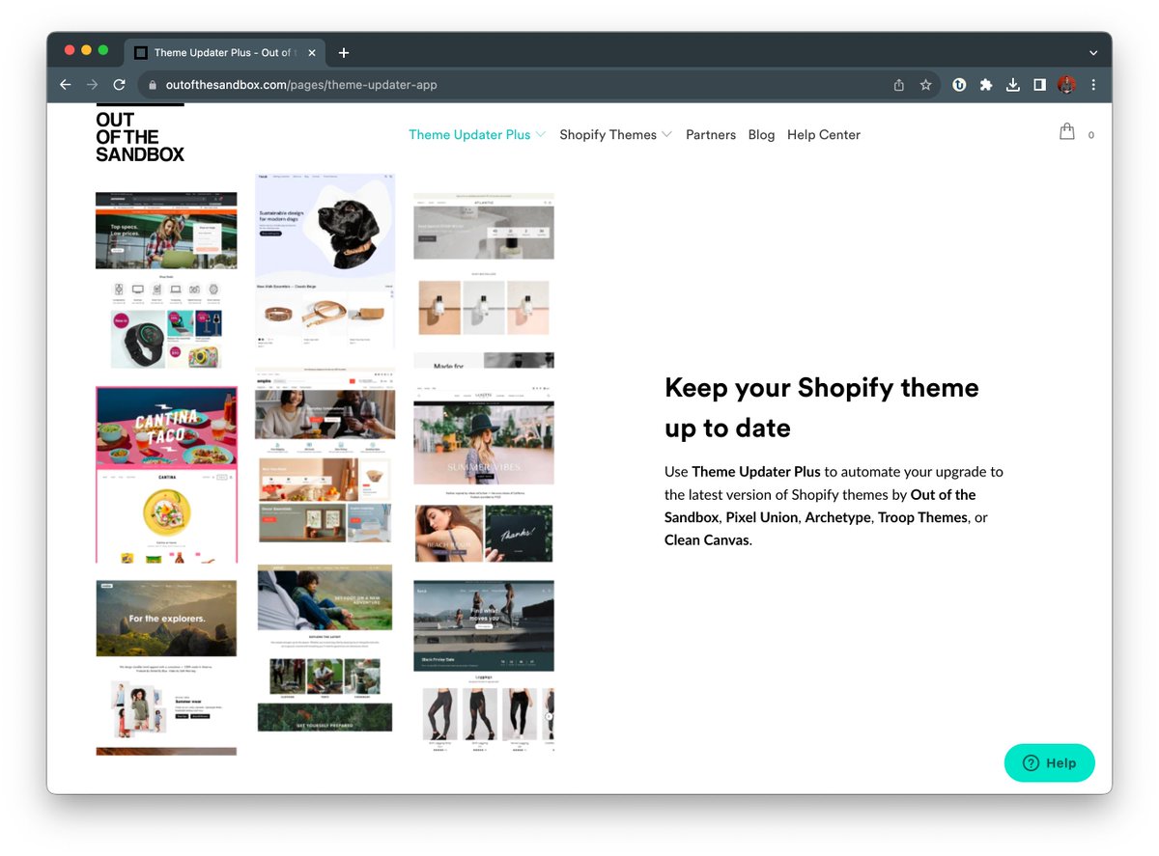The width and height of the screenshot is (1159, 856).
Task: Open the Chrome three-dot menu
Action: pos(1093,85)
